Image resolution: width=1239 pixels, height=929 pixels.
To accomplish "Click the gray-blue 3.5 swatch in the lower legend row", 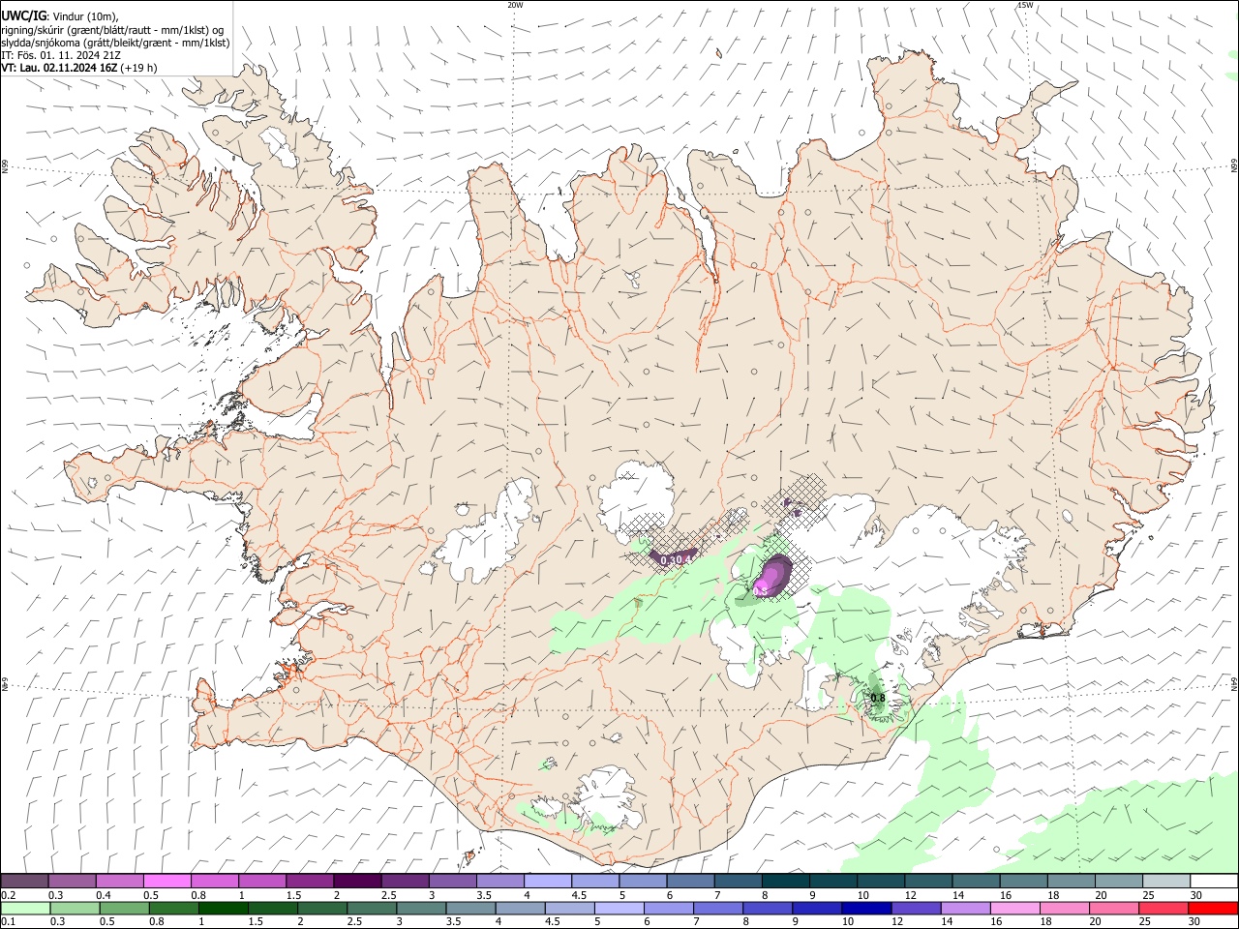I will pyautogui.click(x=470, y=908).
